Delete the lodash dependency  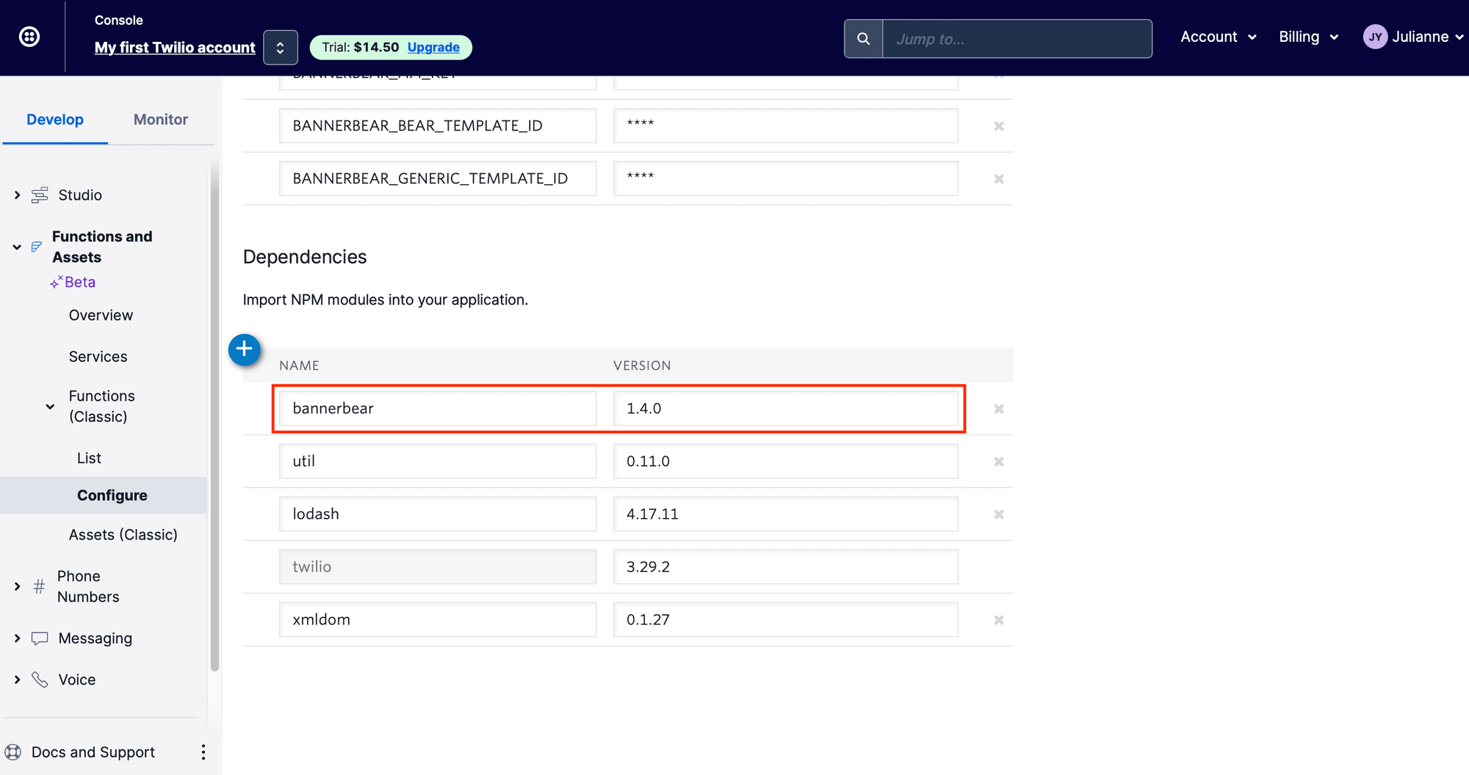point(999,514)
